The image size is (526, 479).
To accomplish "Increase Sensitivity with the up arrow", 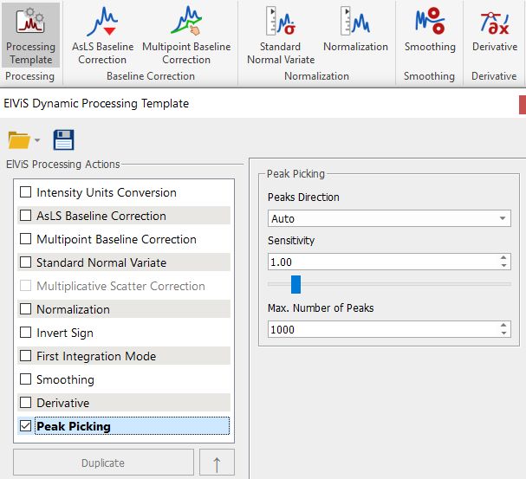I will 503,258.
